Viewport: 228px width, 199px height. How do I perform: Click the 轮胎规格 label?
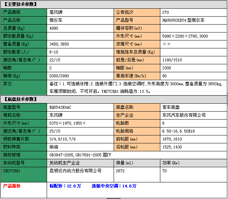tap(124, 131)
